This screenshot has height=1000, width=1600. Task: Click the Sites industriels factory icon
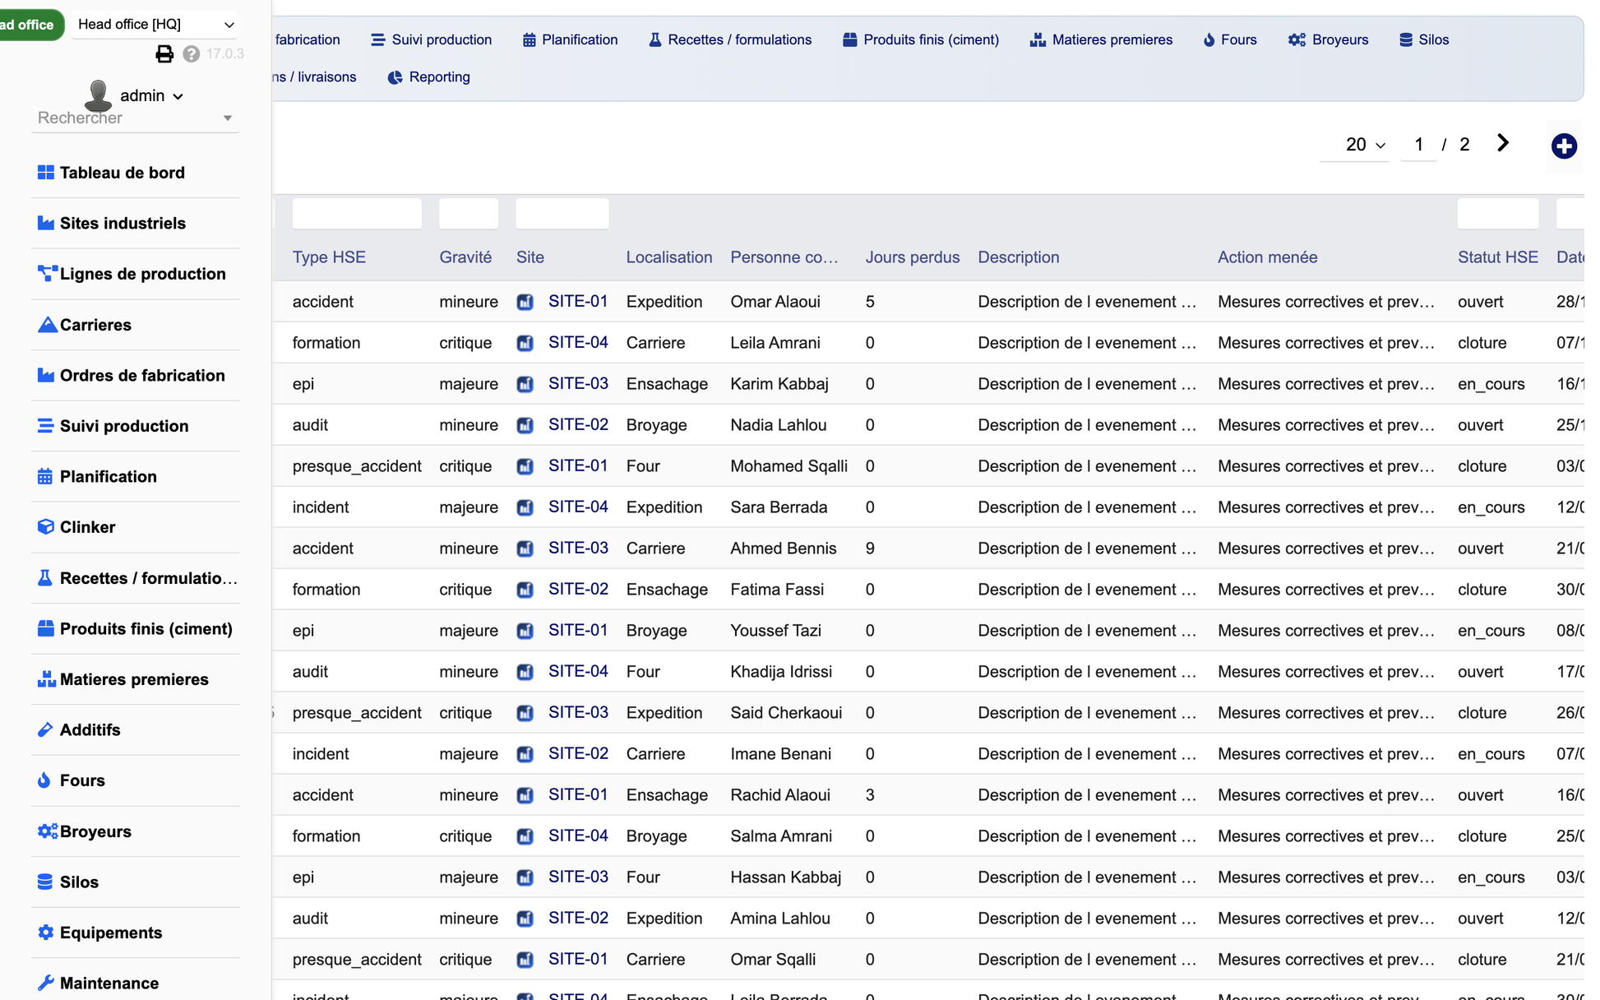(46, 223)
